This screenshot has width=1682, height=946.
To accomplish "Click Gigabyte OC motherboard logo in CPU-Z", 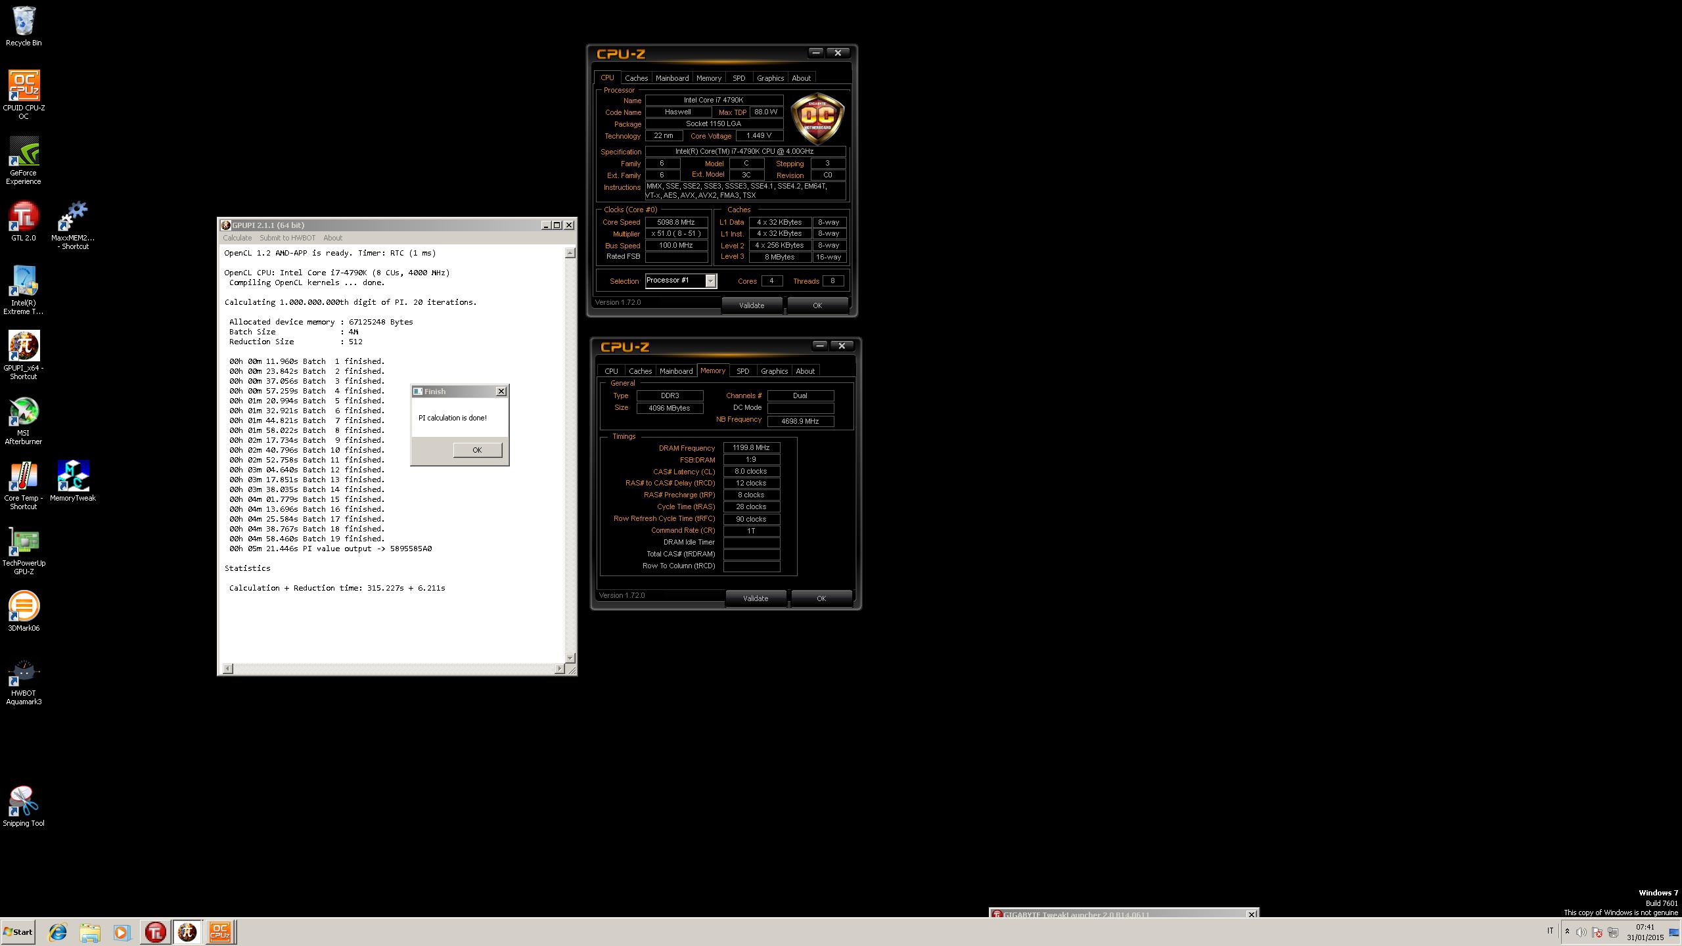I will 817,119.
